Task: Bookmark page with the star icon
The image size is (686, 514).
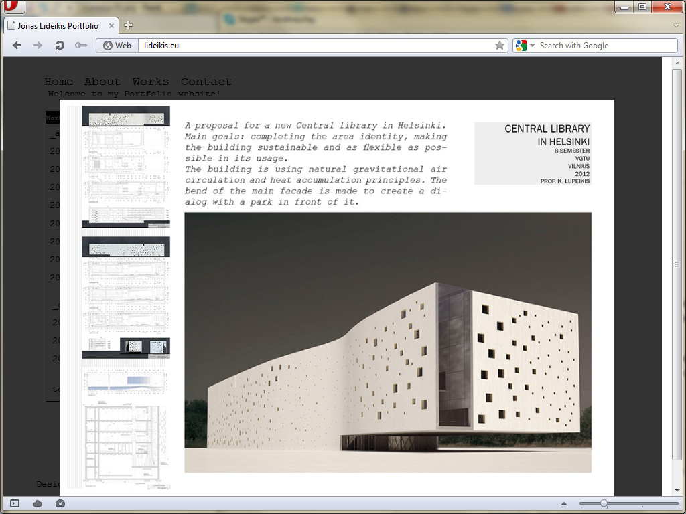Action: tap(499, 46)
